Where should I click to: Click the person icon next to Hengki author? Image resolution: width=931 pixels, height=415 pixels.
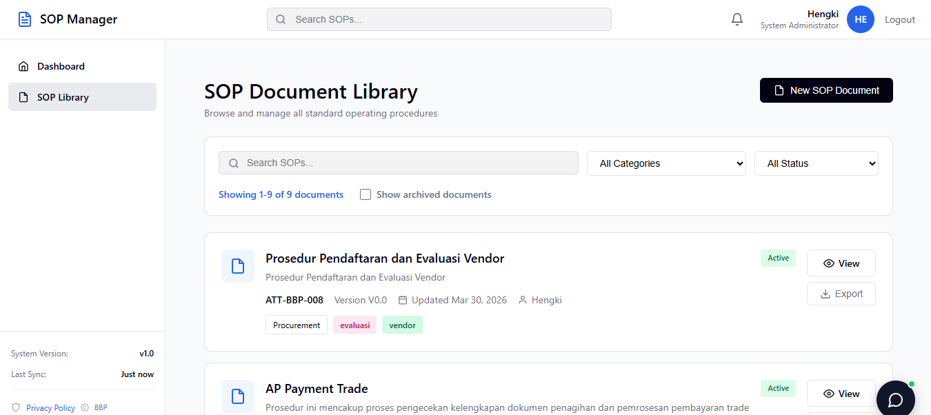click(523, 300)
